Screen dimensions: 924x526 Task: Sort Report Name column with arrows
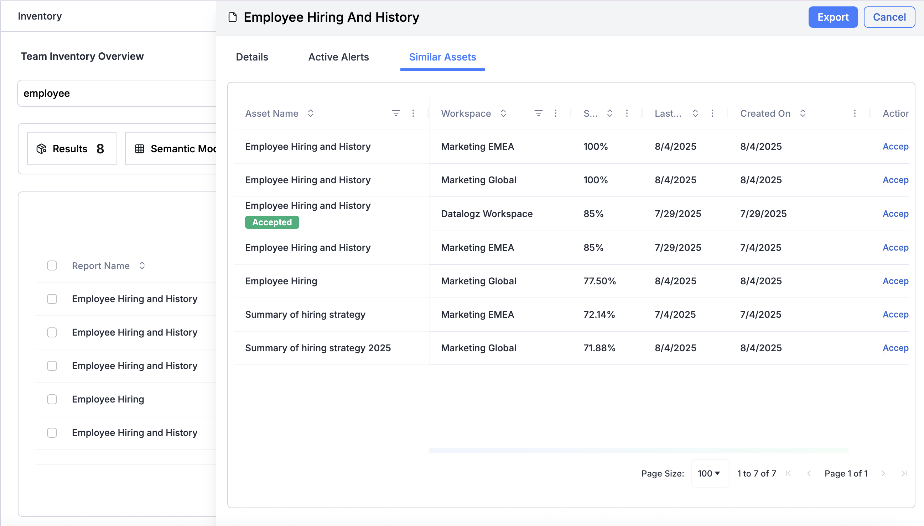[x=142, y=266]
